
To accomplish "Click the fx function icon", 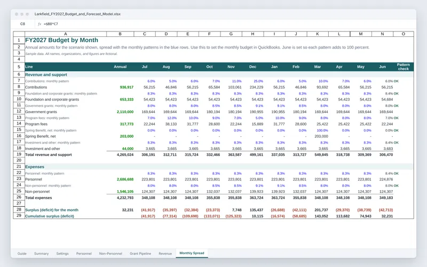I will pos(39,24).
